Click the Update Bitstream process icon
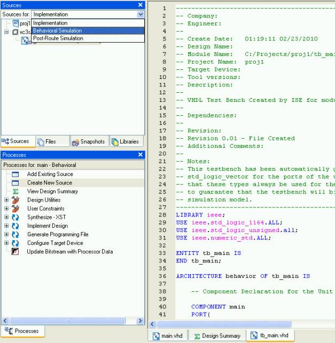This screenshot has height=343, width=335. coord(15,252)
